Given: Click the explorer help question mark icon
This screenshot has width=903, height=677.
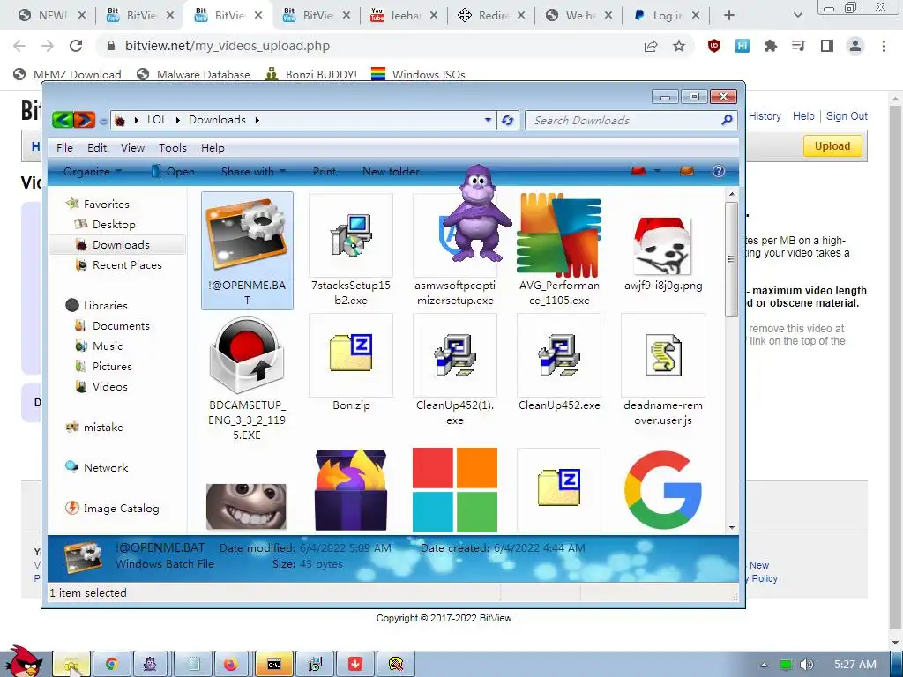Looking at the screenshot, I should pos(718,171).
